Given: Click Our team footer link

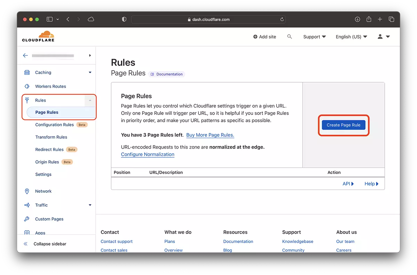Looking at the screenshot, I should (345, 241).
